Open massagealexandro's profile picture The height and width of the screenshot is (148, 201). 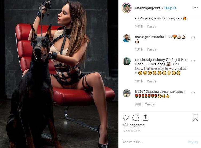click(x=127, y=38)
